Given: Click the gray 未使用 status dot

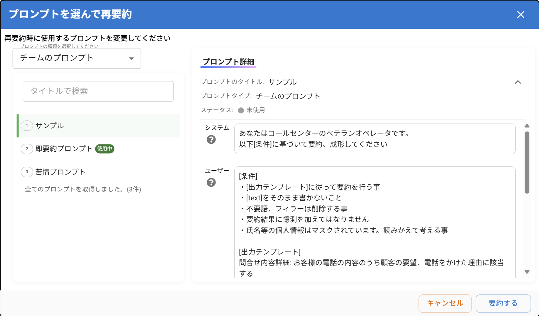Looking at the screenshot, I should 241,110.
